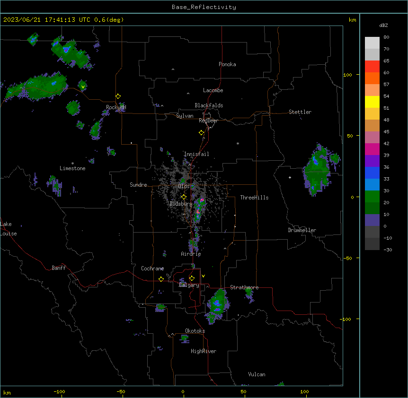Image resolution: width=408 pixels, height=398 pixels.
Task: Click the large storm cell north of Drumheller
Action: click(x=318, y=169)
